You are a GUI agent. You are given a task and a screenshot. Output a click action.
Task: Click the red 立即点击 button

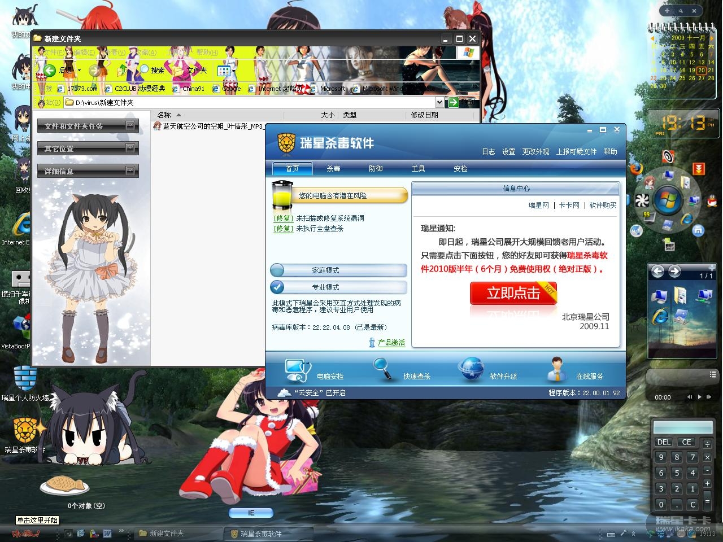pos(513,292)
